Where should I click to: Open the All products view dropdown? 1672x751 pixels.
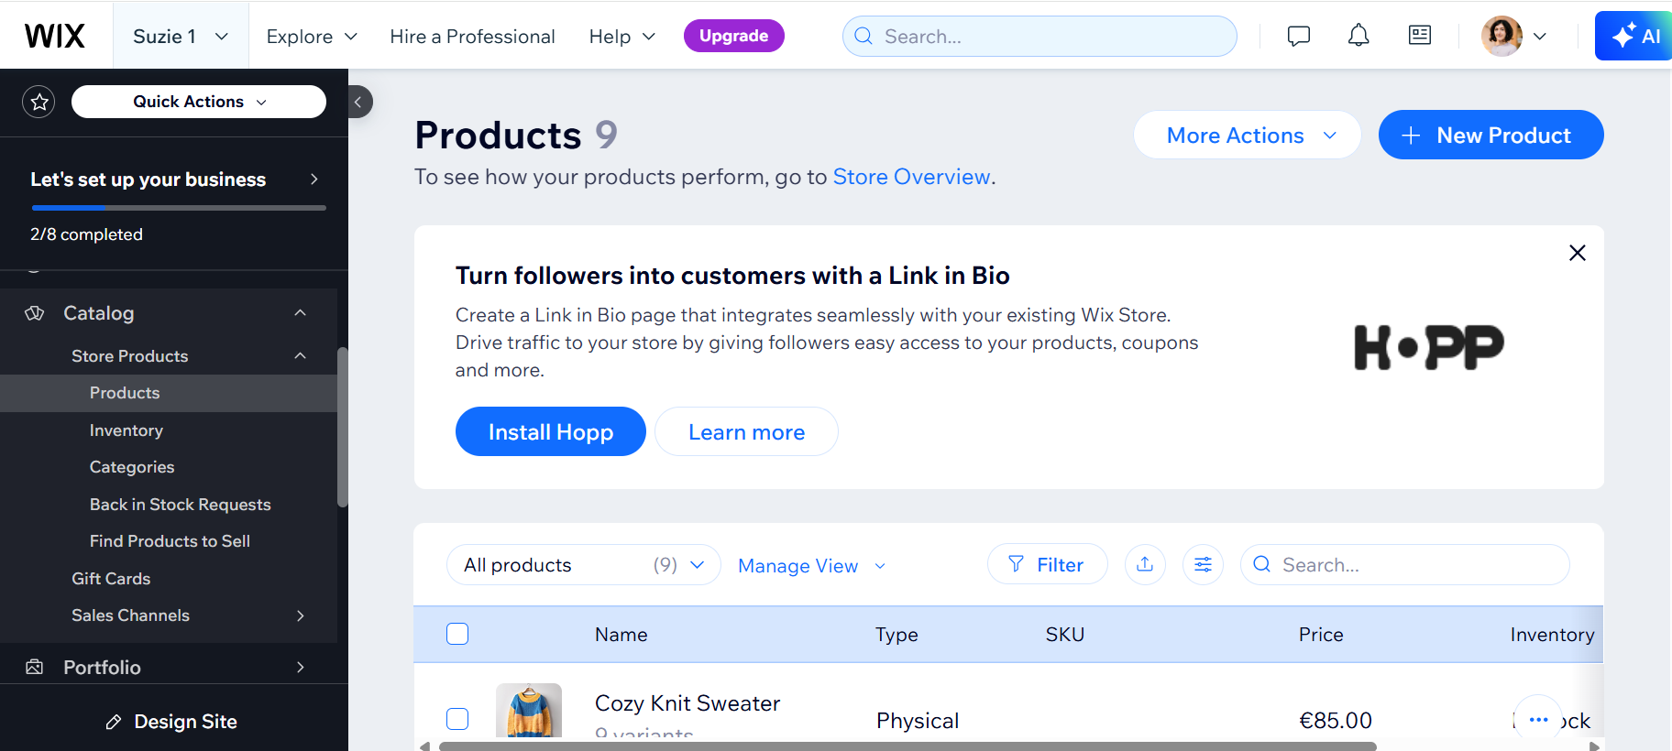tap(583, 565)
